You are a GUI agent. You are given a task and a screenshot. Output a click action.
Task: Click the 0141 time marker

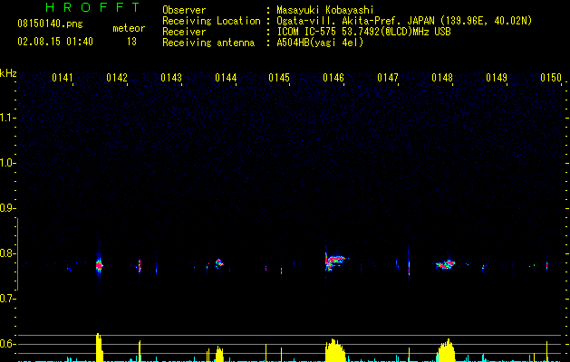pyautogui.click(x=63, y=78)
